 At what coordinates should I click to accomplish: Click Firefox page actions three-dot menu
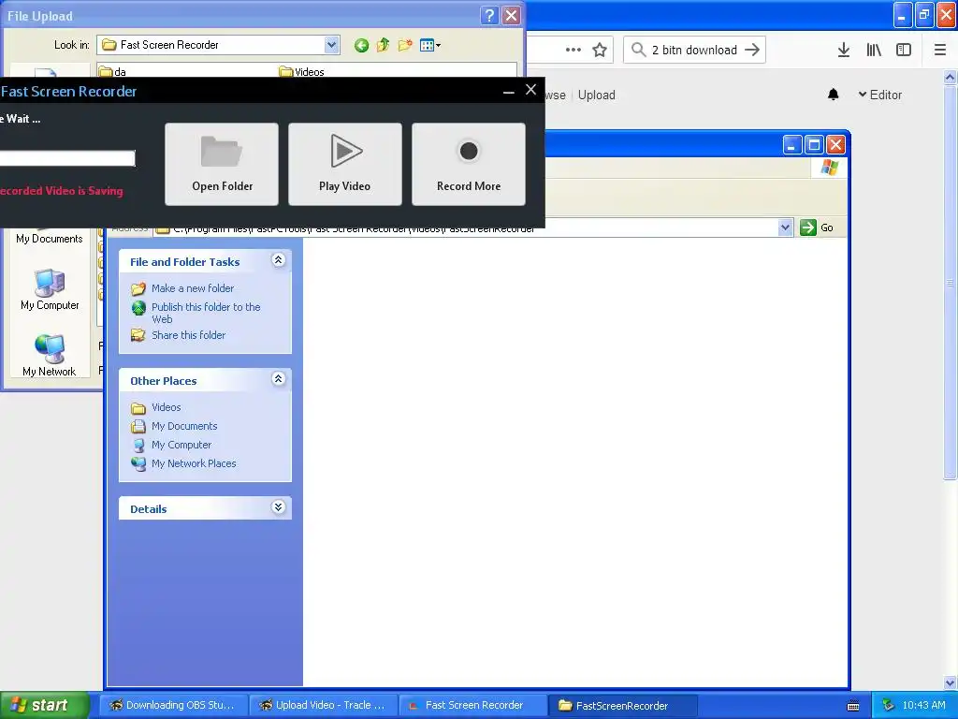tap(573, 51)
